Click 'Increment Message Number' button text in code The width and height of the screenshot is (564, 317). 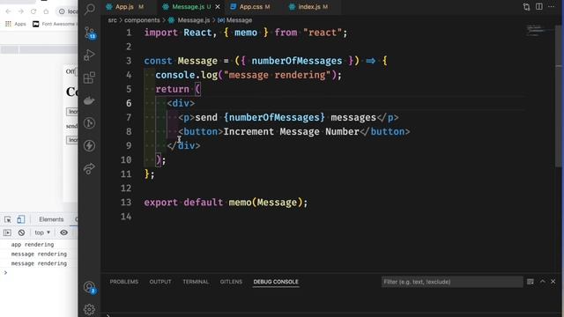pyautogui.click(x=292, y=131)
